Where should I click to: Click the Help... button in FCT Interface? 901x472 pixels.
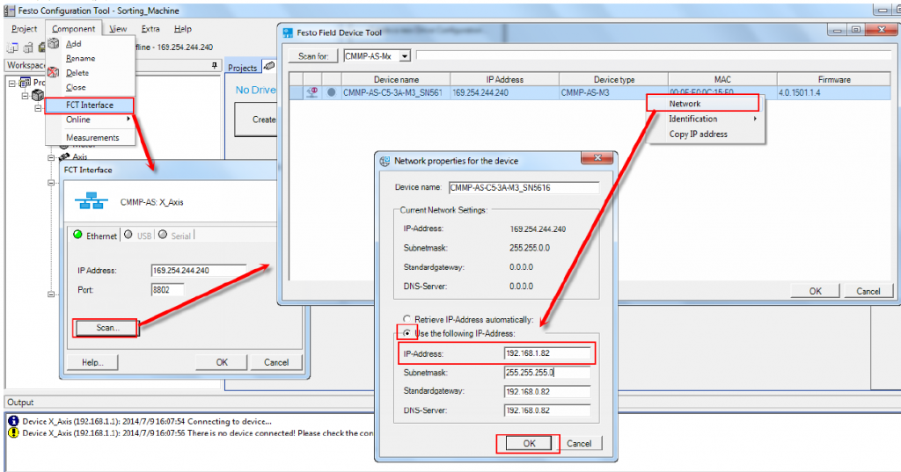point(92,362)
